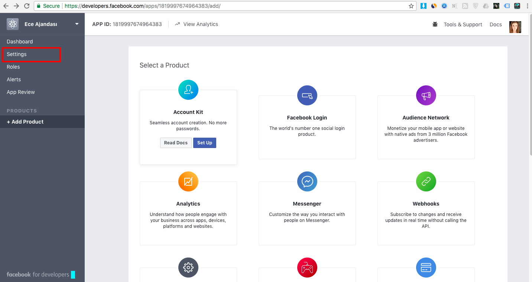
Task: Click the Webhooks green link icon
Action: click(426, 181)
